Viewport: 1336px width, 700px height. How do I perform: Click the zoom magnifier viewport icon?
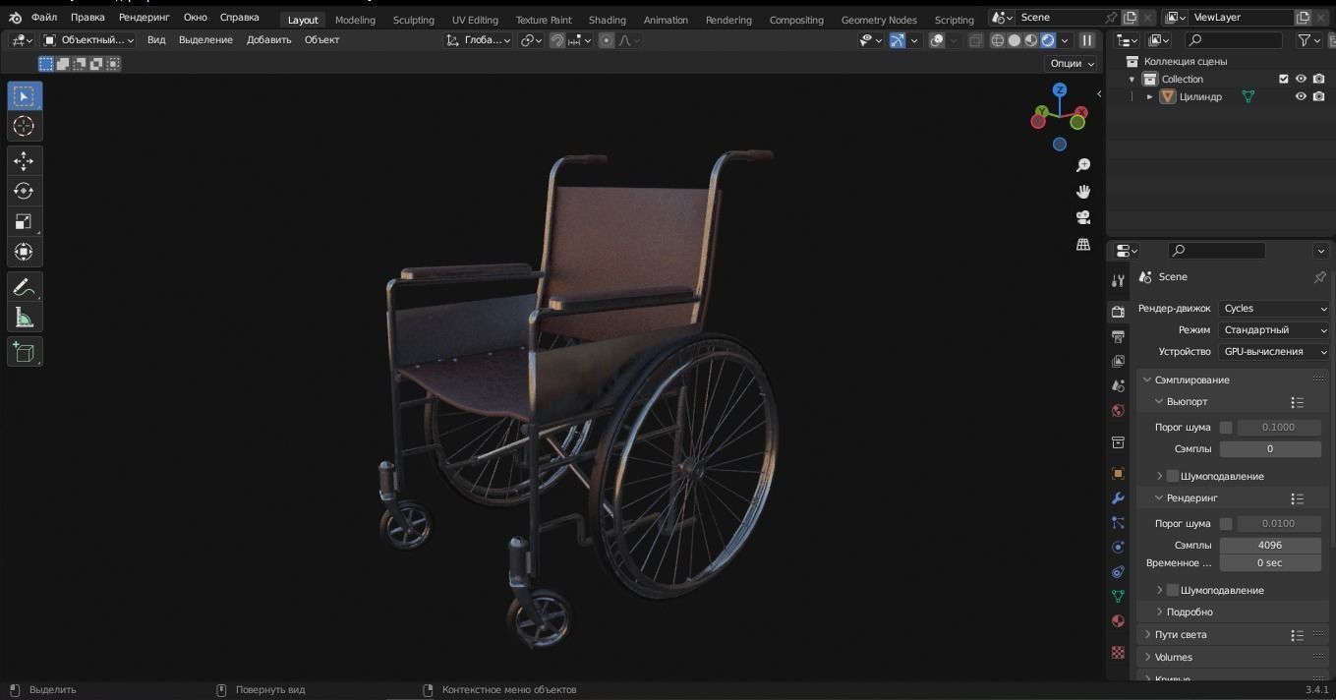(1083, 165)
